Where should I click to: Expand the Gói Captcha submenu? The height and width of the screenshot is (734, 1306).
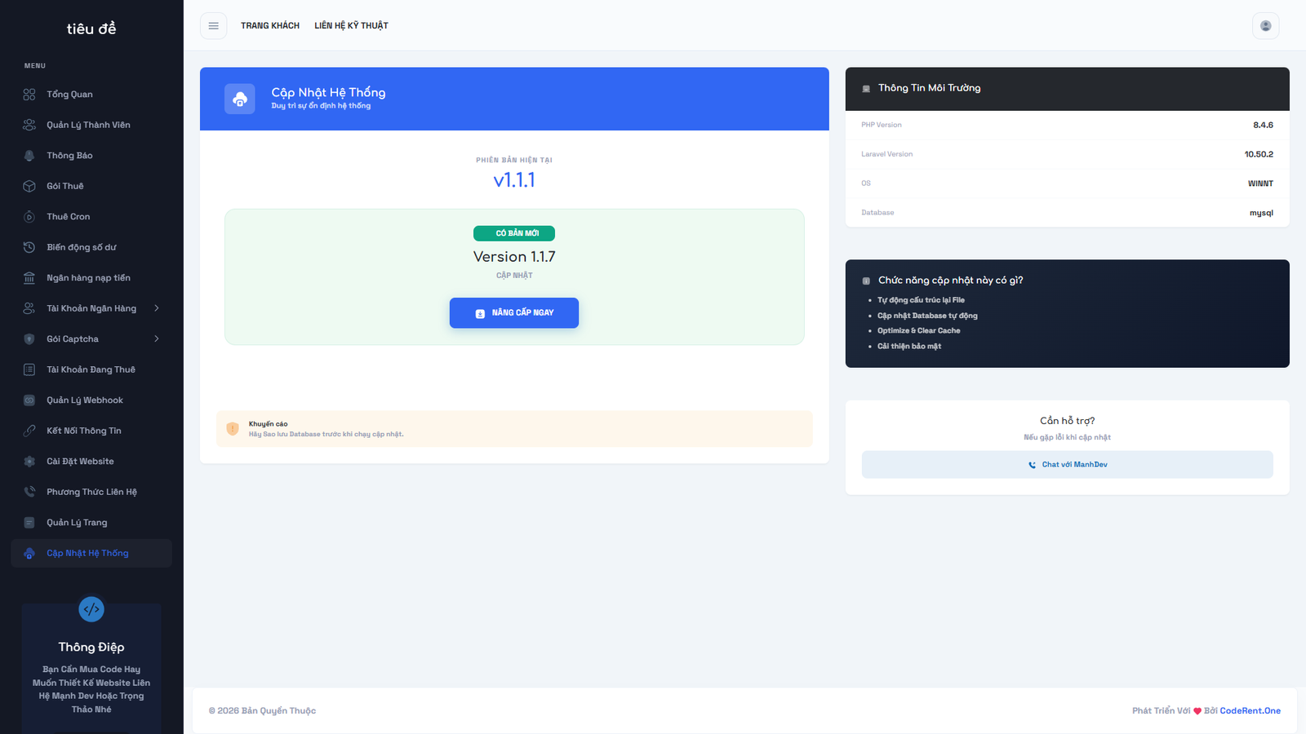coord(91,338)
